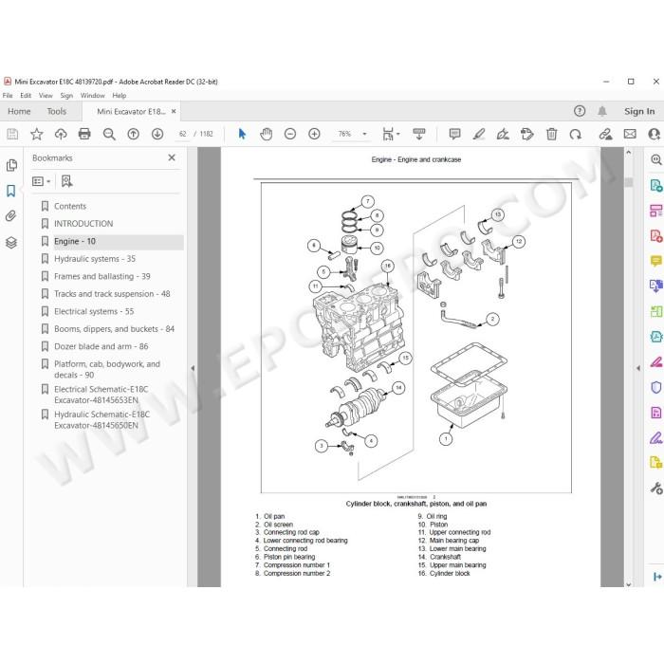Select the Hand pan tool
The image size is (664, 664).
pyautogui.click(x=266, y=135)
